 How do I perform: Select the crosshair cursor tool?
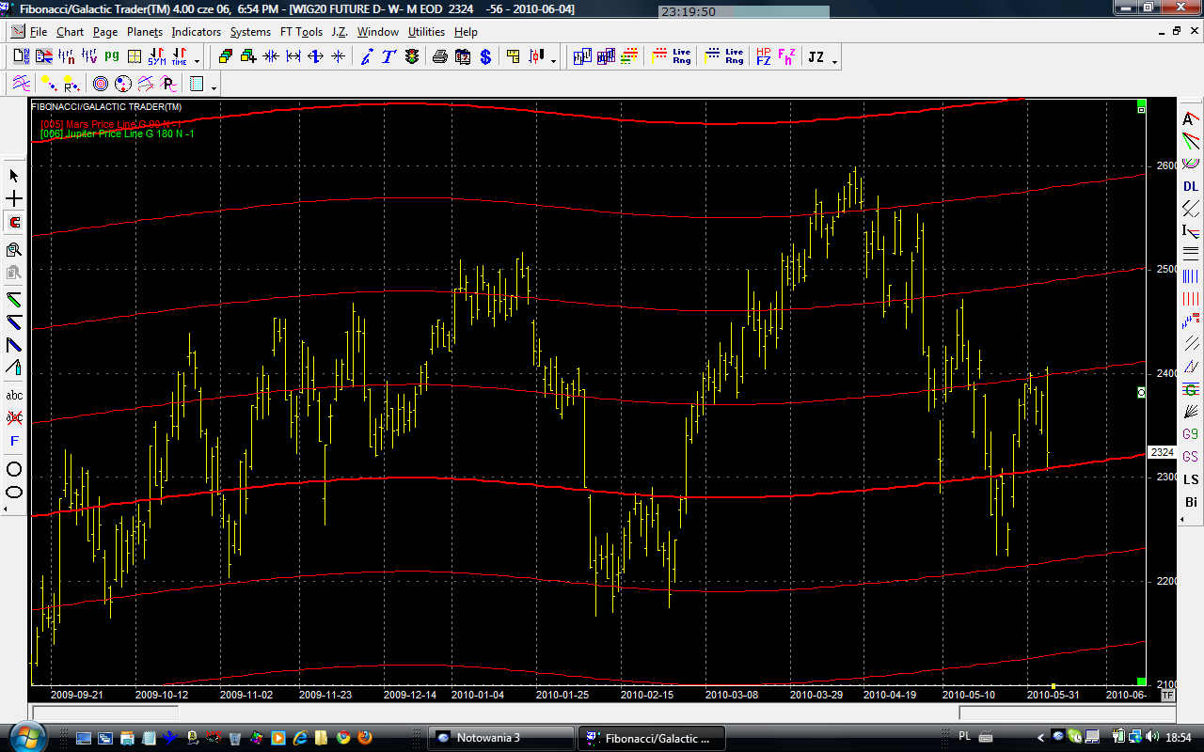(14, 199)
